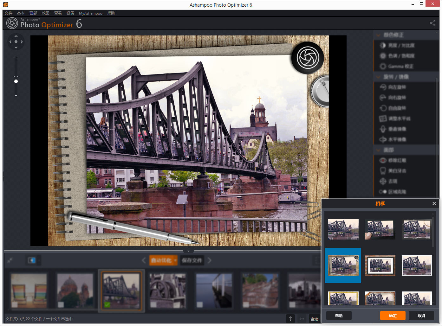
Task: Open the compare view mode dropdown arrow
Action: [39, 260]
